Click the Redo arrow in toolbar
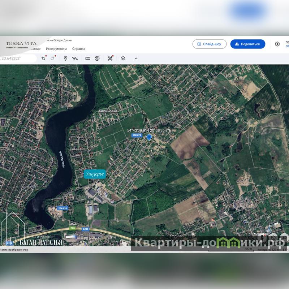The image size is (289, 289). [x=53, y=58]
